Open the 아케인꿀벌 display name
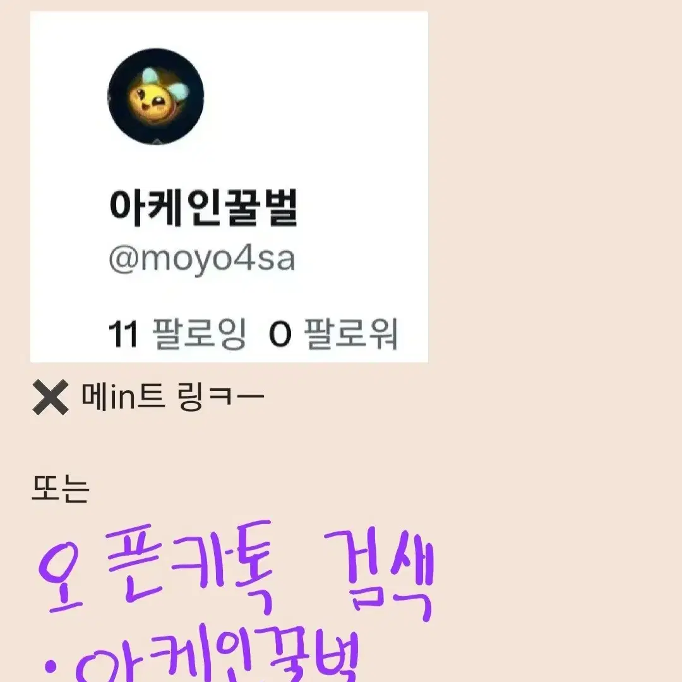This screenshot has width=682, height=682. pos(203,208)
